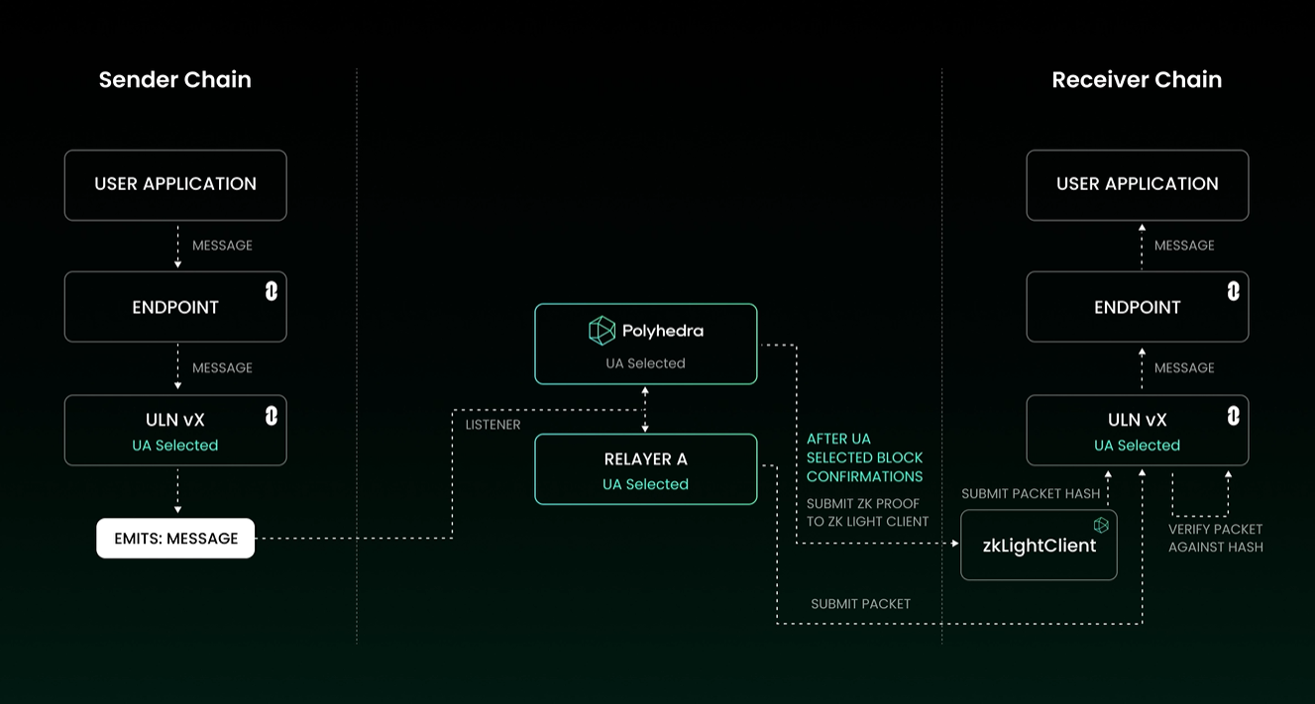Screen dimensions: 1315x704
Task: Click UA Selected under RELAYER A
Action: coord(646,484)
